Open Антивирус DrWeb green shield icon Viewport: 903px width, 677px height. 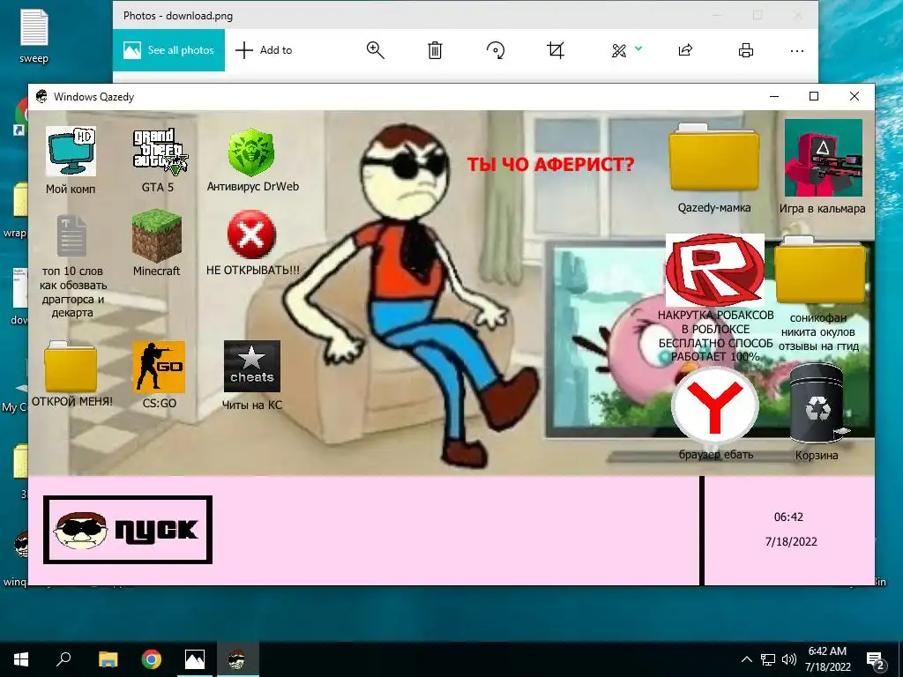click(250, 152)
